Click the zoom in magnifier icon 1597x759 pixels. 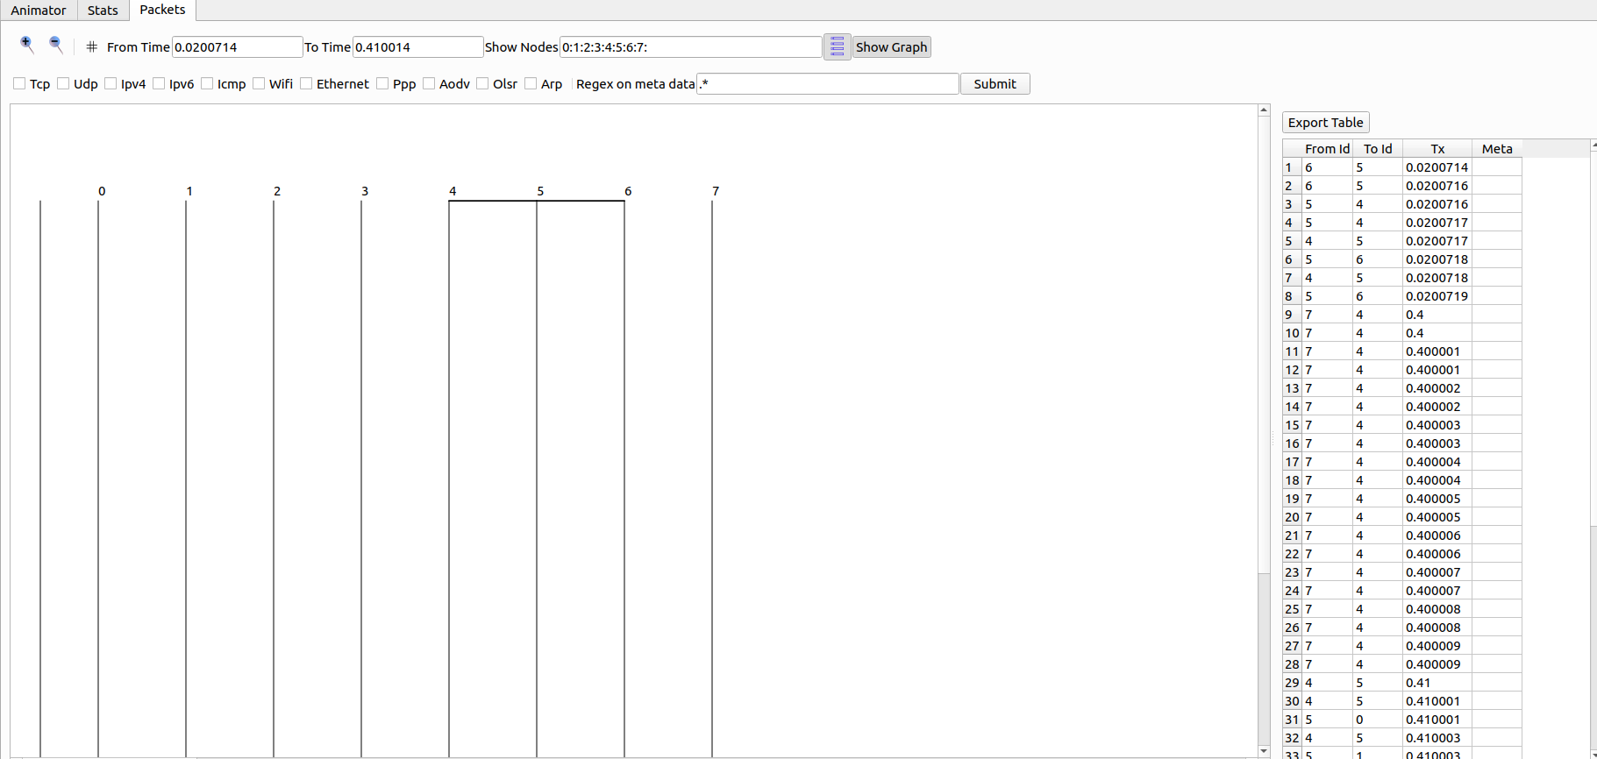coord(27,45)
